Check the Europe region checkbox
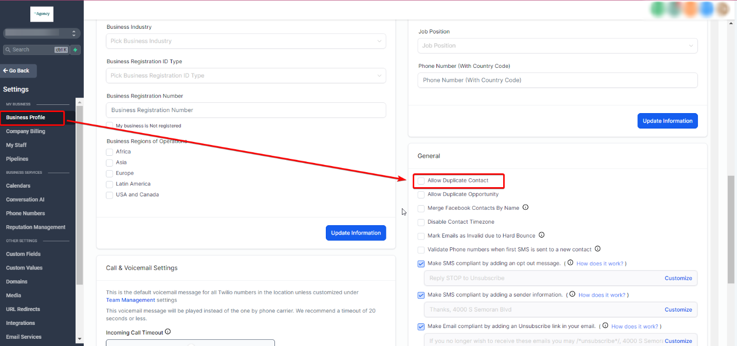The height and width of the screenshot is (346, 737). click(x=109, y=174)
